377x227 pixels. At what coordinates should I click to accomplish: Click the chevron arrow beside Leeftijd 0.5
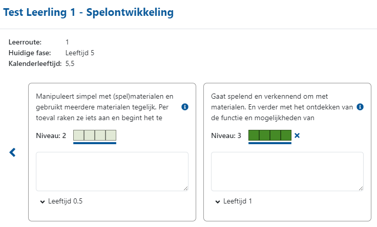point(43,202)
